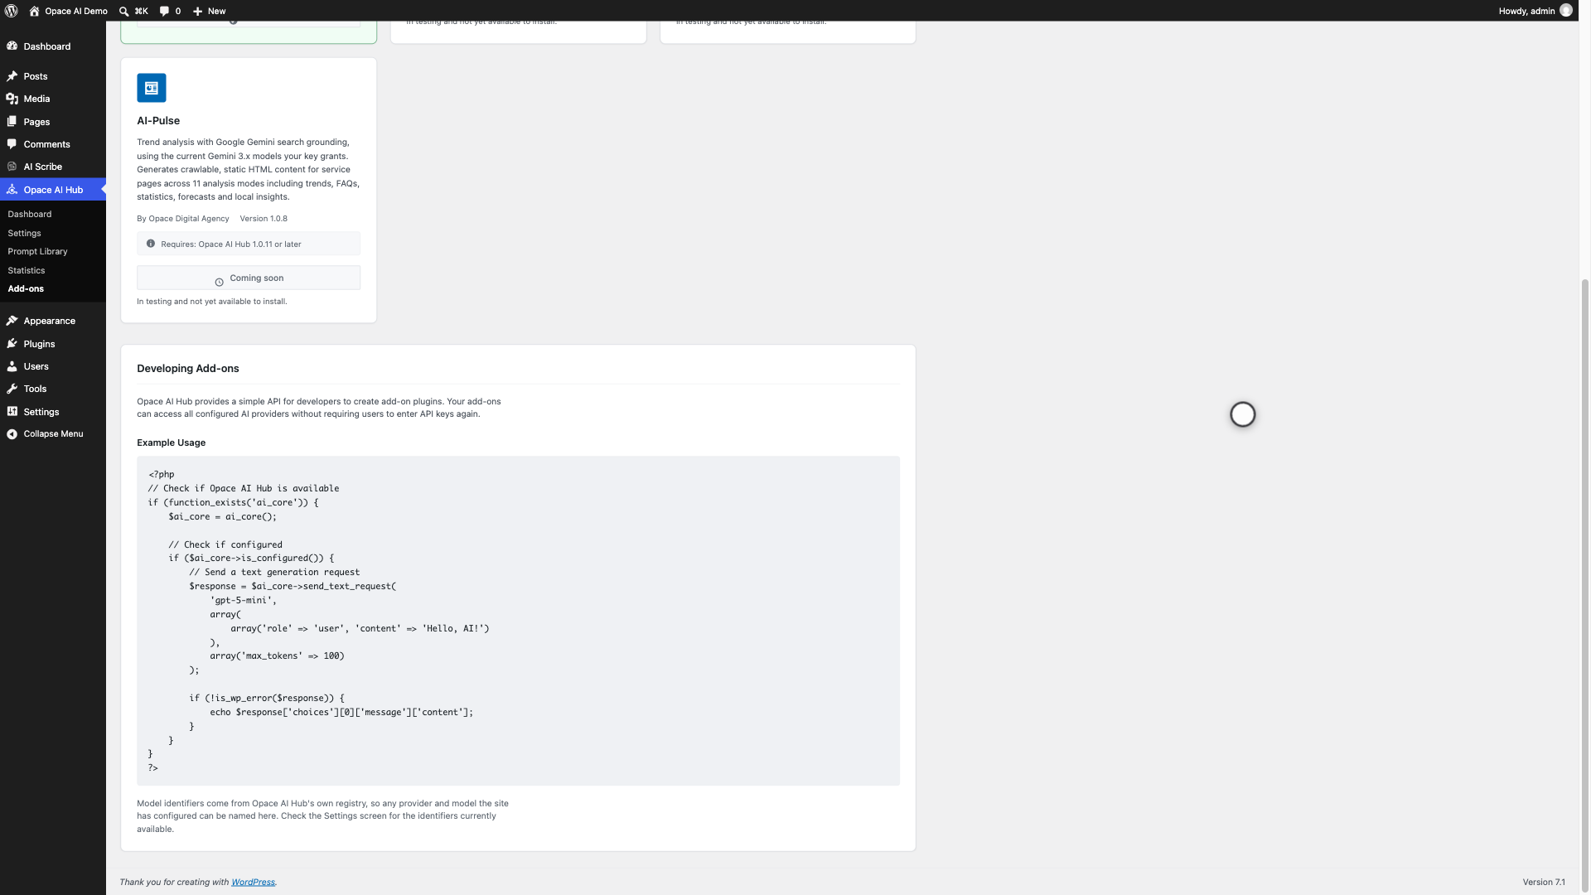Click the Plugins plug icon
Viewport: 1591px width, 895px height.
12,344
